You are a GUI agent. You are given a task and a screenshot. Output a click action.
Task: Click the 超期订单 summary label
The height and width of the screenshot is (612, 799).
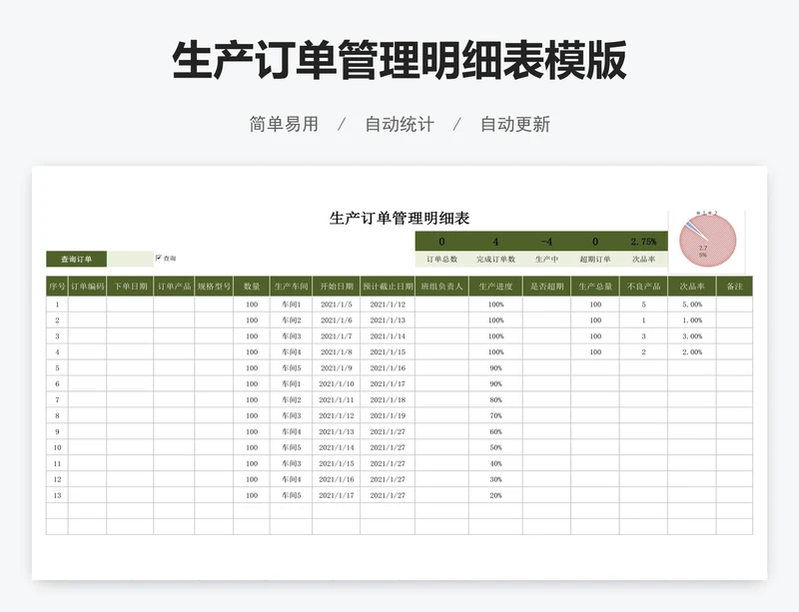594,259
